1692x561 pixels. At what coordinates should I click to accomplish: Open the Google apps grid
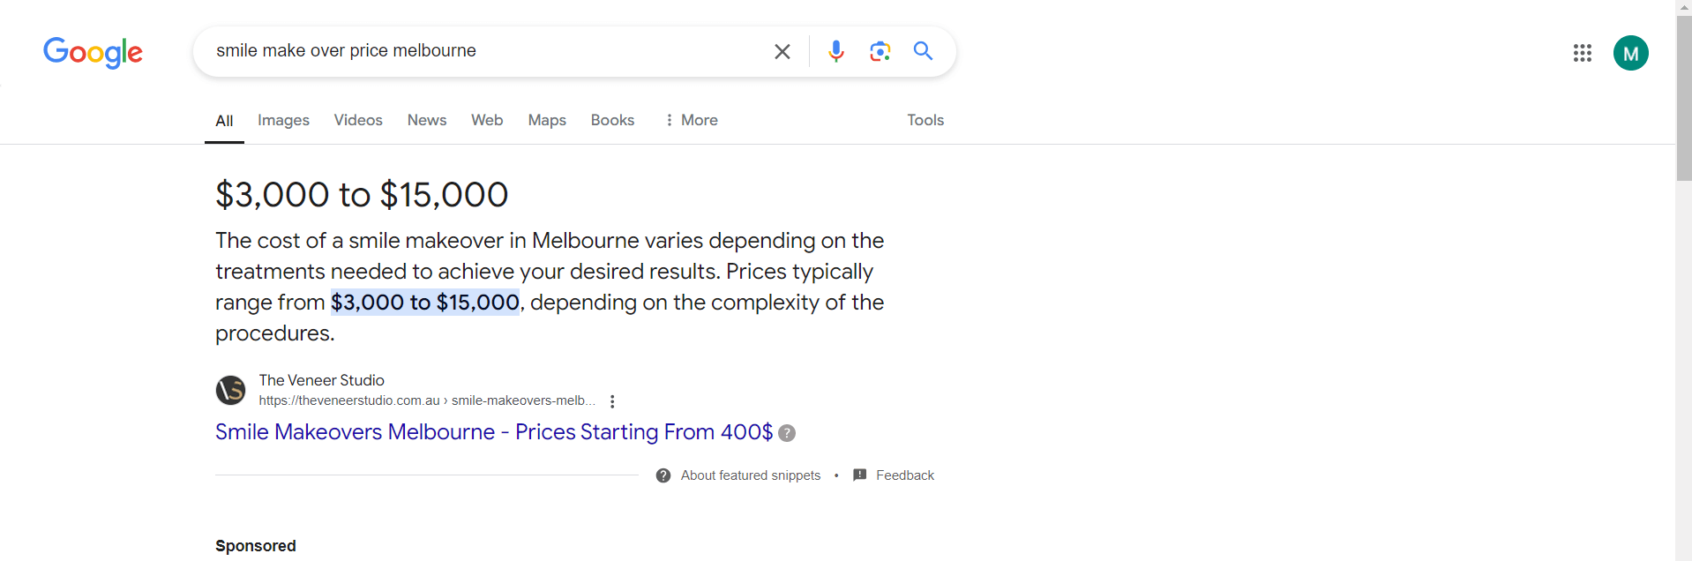coord(1582,53)
